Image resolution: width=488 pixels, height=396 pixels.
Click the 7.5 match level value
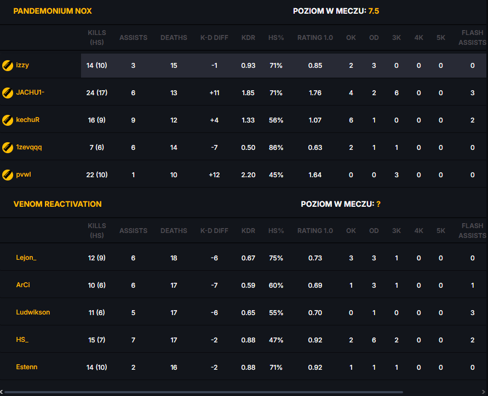point(374,11)
